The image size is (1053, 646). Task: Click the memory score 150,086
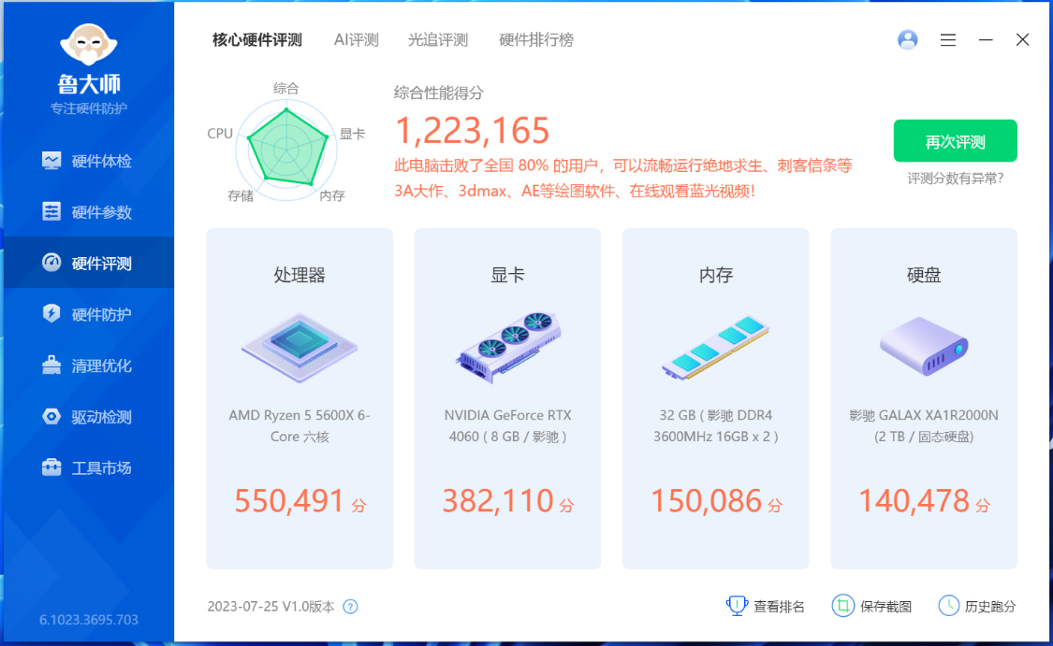pos(706,501)
